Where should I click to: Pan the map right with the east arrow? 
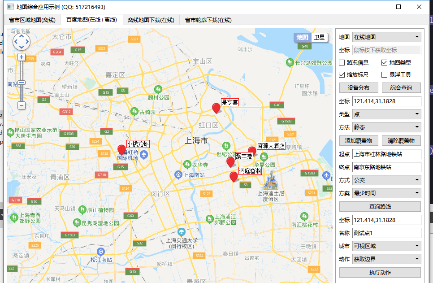click(27, 42)
